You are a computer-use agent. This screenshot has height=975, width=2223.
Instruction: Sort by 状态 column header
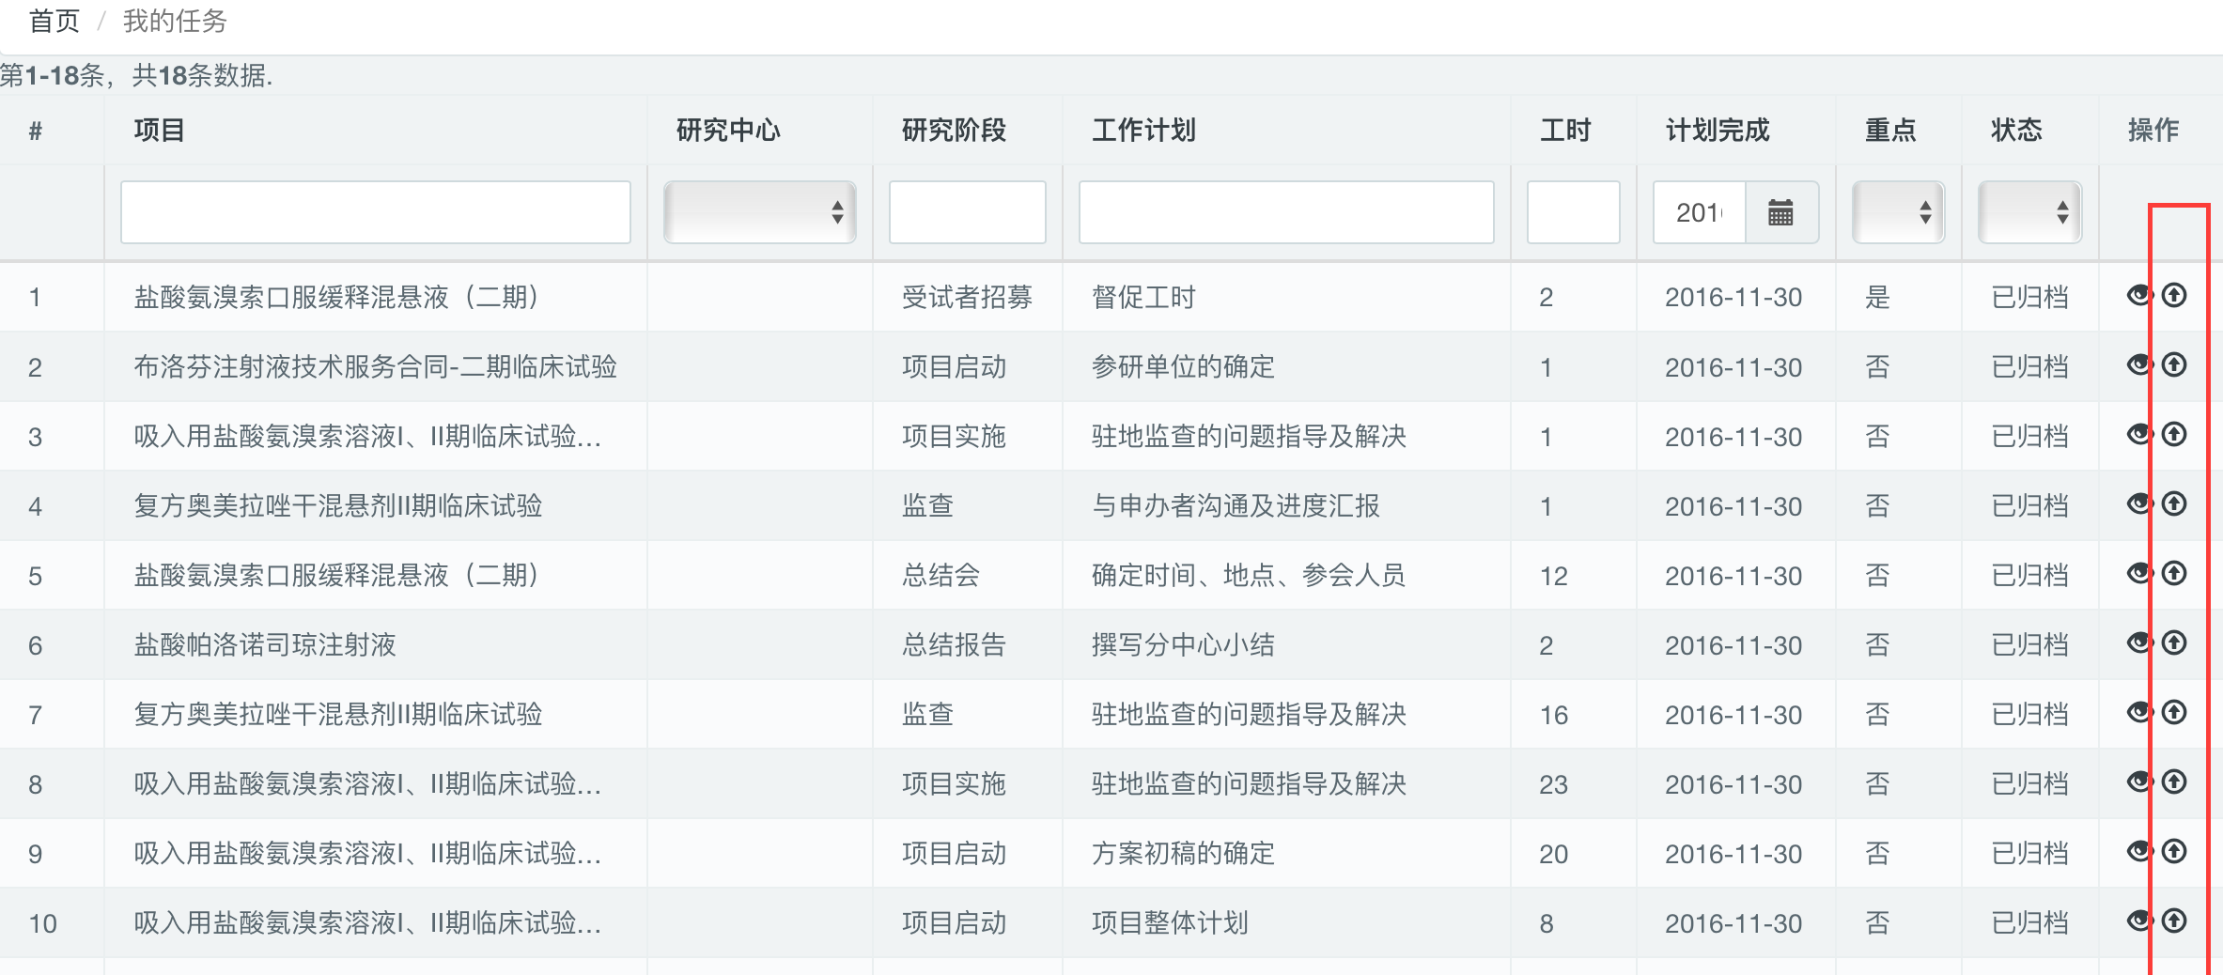(x=2016, y=130)
